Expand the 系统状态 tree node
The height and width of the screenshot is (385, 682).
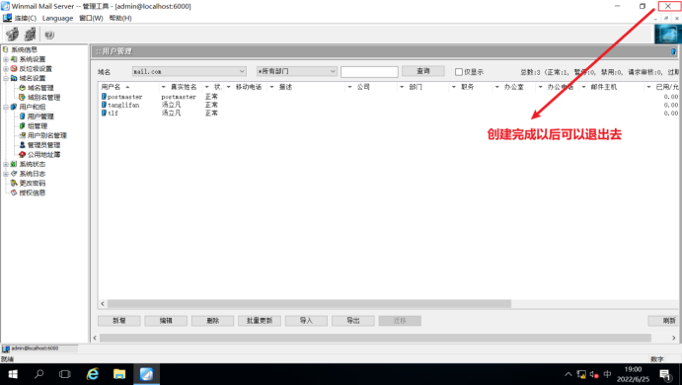coord(6,164)
